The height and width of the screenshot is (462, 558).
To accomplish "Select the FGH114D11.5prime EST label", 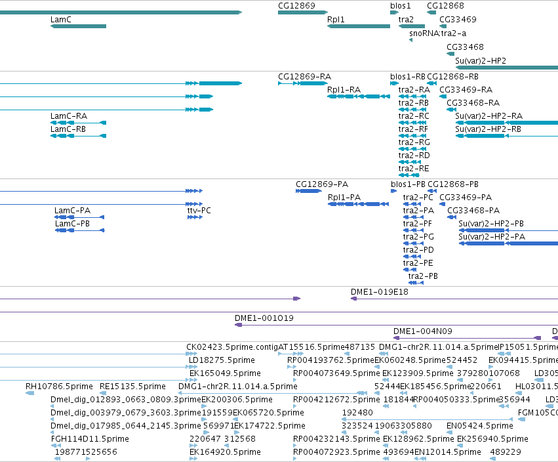I will (90, 439).
